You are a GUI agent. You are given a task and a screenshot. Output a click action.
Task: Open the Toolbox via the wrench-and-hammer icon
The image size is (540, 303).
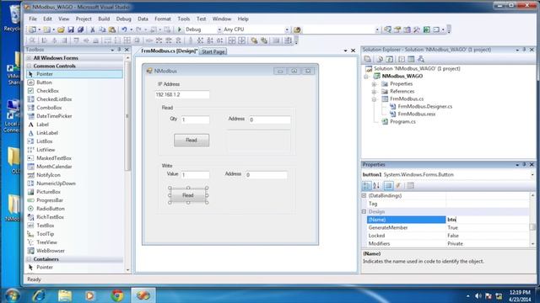[417, 30]
